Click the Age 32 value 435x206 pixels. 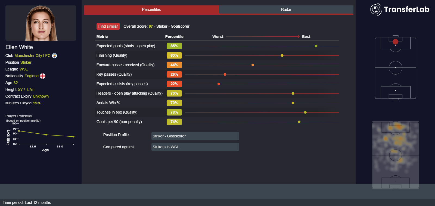pos(15,83)
